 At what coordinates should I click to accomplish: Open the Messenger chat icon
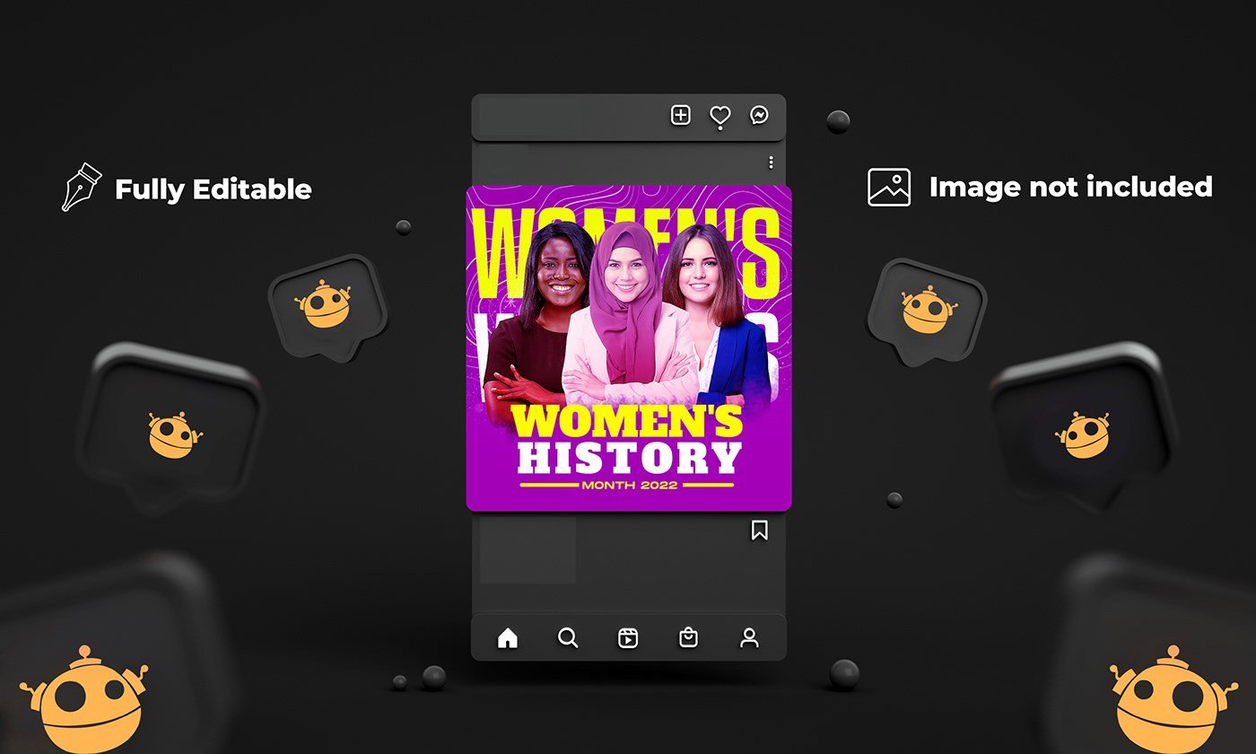coord(759,115)
